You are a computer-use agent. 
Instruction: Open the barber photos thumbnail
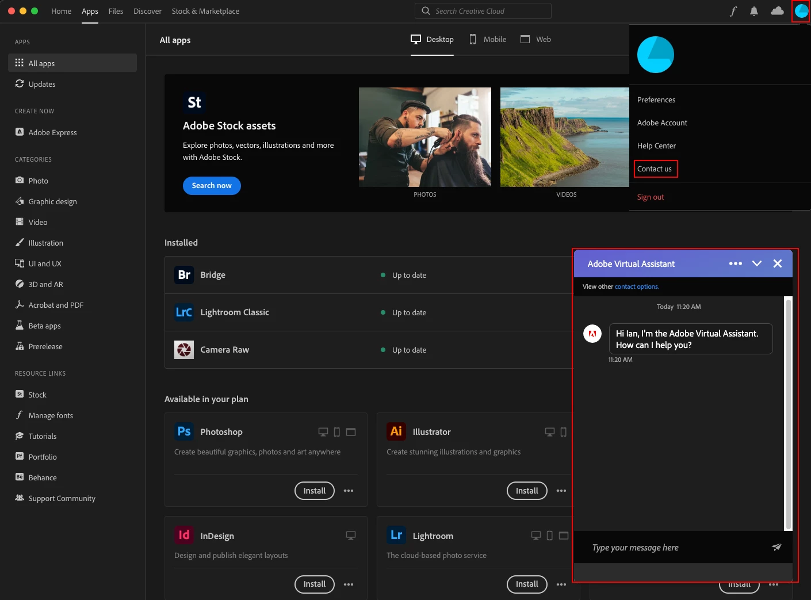(x=425, y=137)
